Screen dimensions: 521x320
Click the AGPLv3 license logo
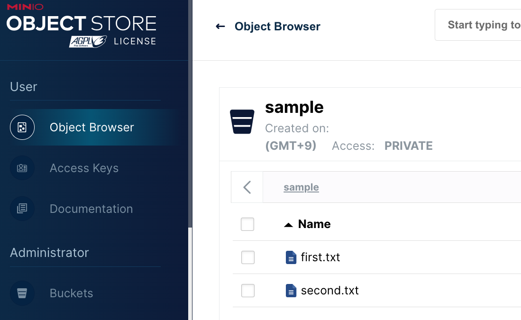pos(88,42)
